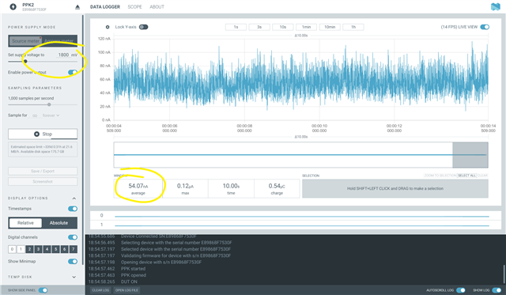Turn off the Timestamps switch

click(x=73, y=209)
